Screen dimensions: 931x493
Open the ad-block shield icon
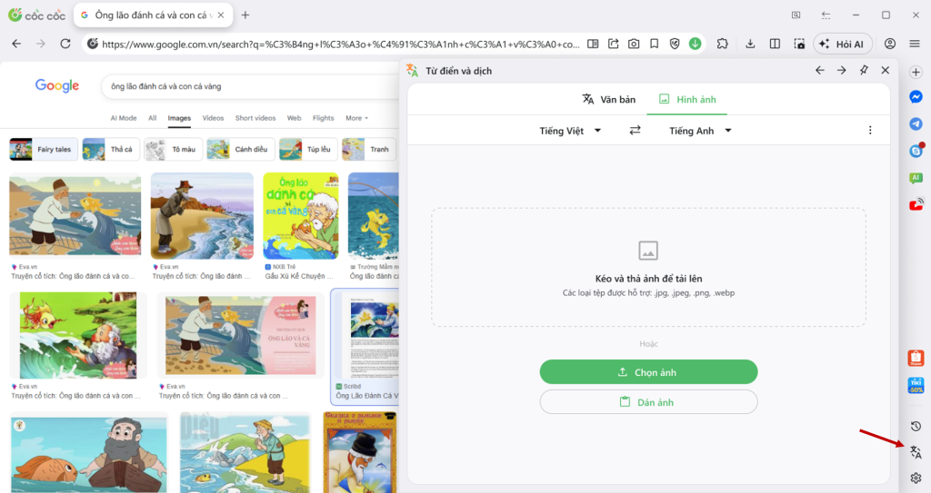tap(675, 44)
